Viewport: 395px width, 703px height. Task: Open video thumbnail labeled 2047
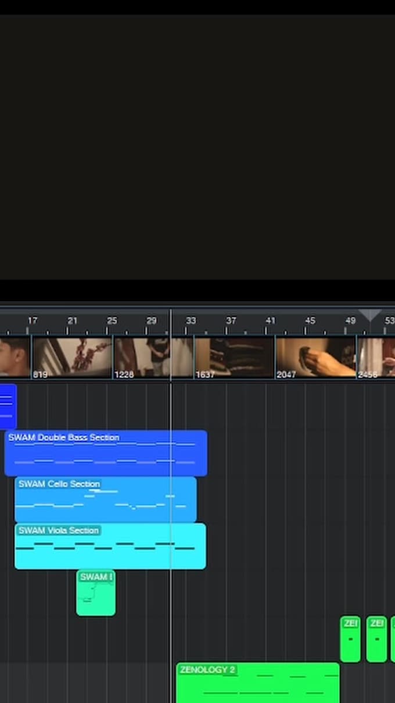coord(315,358)
